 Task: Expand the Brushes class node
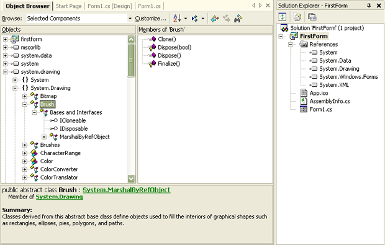[25, 145]
